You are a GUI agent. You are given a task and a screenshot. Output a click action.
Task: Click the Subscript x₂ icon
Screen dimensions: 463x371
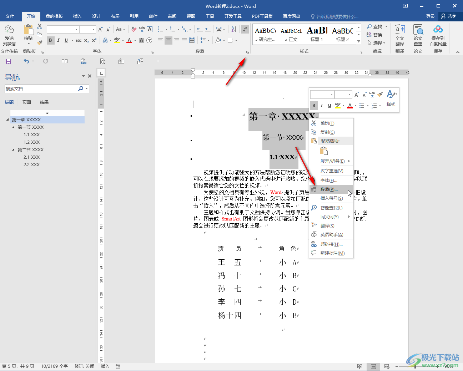coord(86,40)
